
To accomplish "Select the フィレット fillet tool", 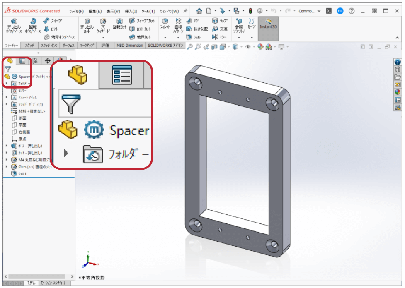I will (x=165, y=24).
